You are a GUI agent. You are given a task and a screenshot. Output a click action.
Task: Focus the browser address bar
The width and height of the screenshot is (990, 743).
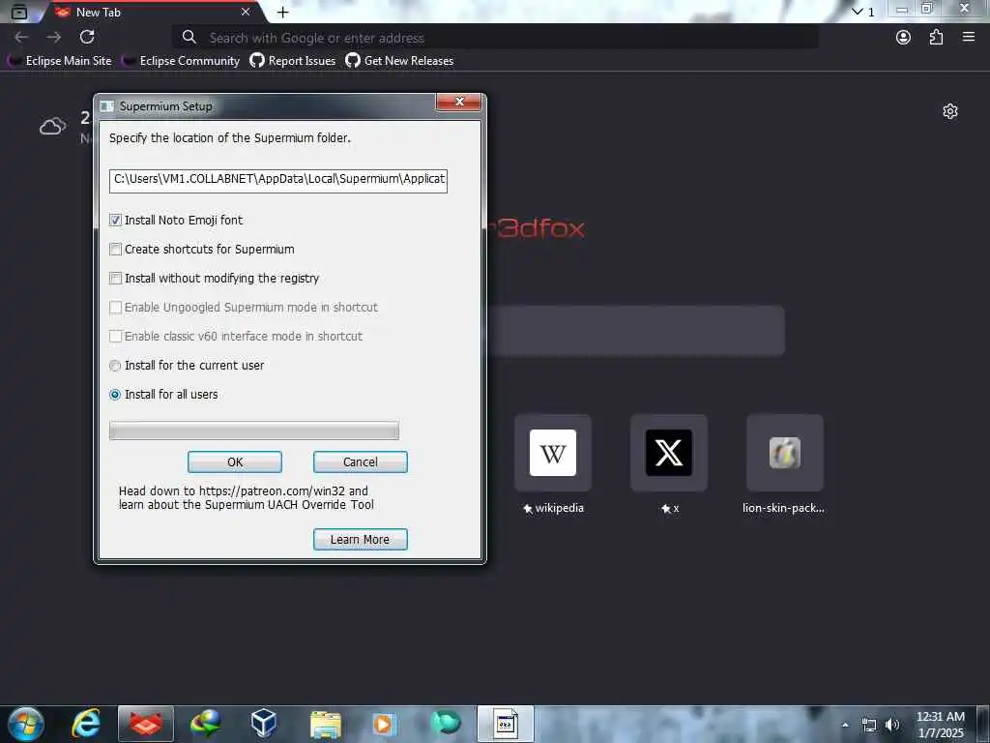[496, 38]
